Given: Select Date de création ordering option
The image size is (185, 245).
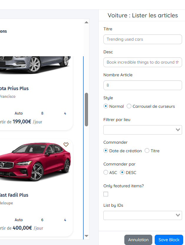Looking at the screenshot, I should [x=106, y=151].
